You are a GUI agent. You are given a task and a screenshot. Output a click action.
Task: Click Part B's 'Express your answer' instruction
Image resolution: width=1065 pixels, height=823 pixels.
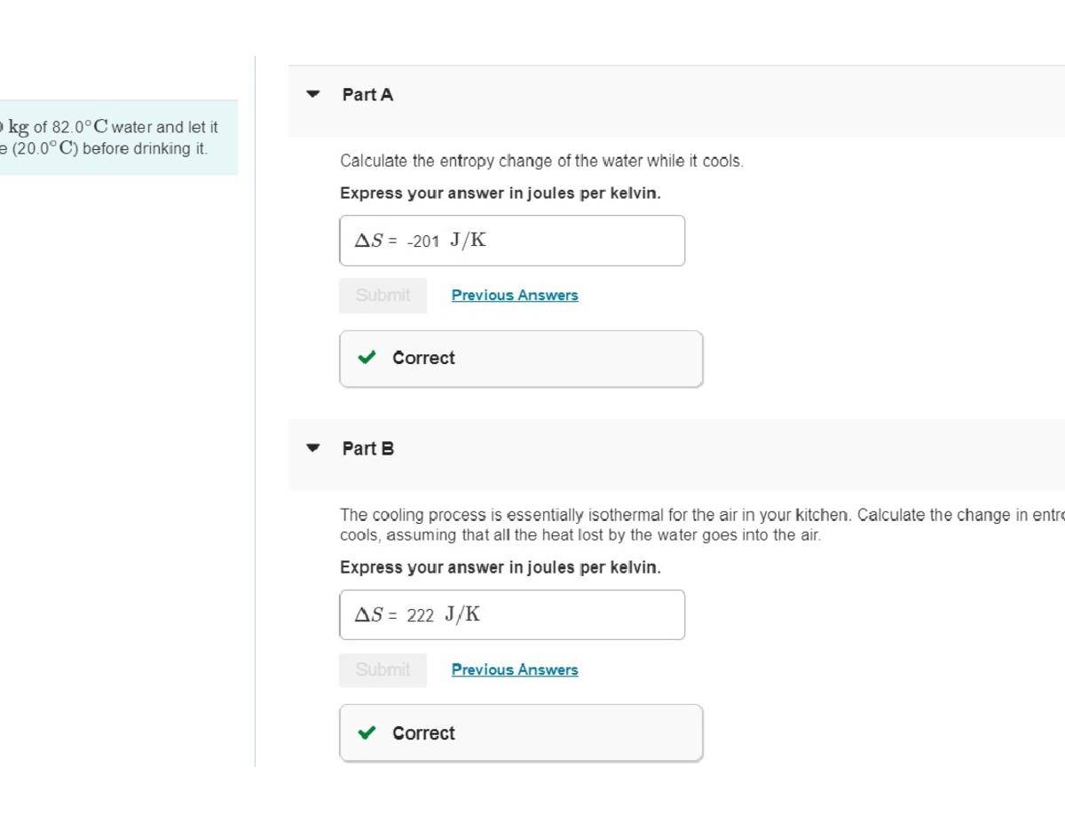click(500, 568)
